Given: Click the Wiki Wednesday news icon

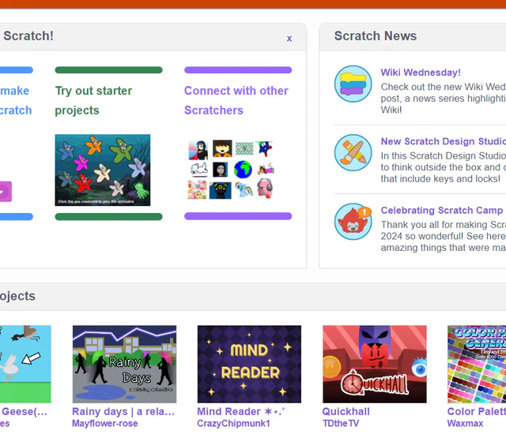Looking at the screenshot, I should 353,84.
